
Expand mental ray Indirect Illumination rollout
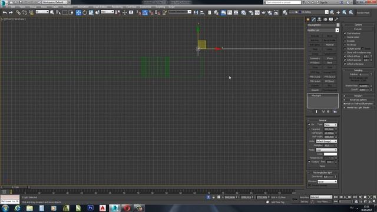tap(358, 104)
